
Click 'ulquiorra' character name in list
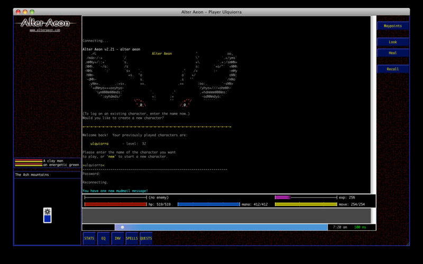(99, 144)
